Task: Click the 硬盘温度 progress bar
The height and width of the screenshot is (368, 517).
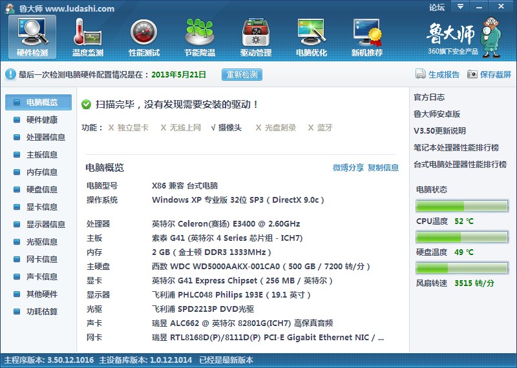Action: [x=462, y=237]
